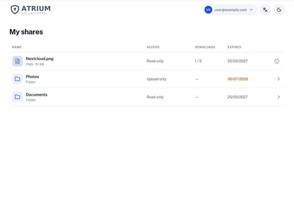This screenshot has height=198, width=294.
Task: Open the user@example.com account dropdown
Action: tap(230, 10)
